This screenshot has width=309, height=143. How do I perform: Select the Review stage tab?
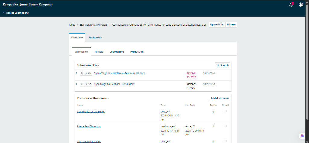coord(99,52)
